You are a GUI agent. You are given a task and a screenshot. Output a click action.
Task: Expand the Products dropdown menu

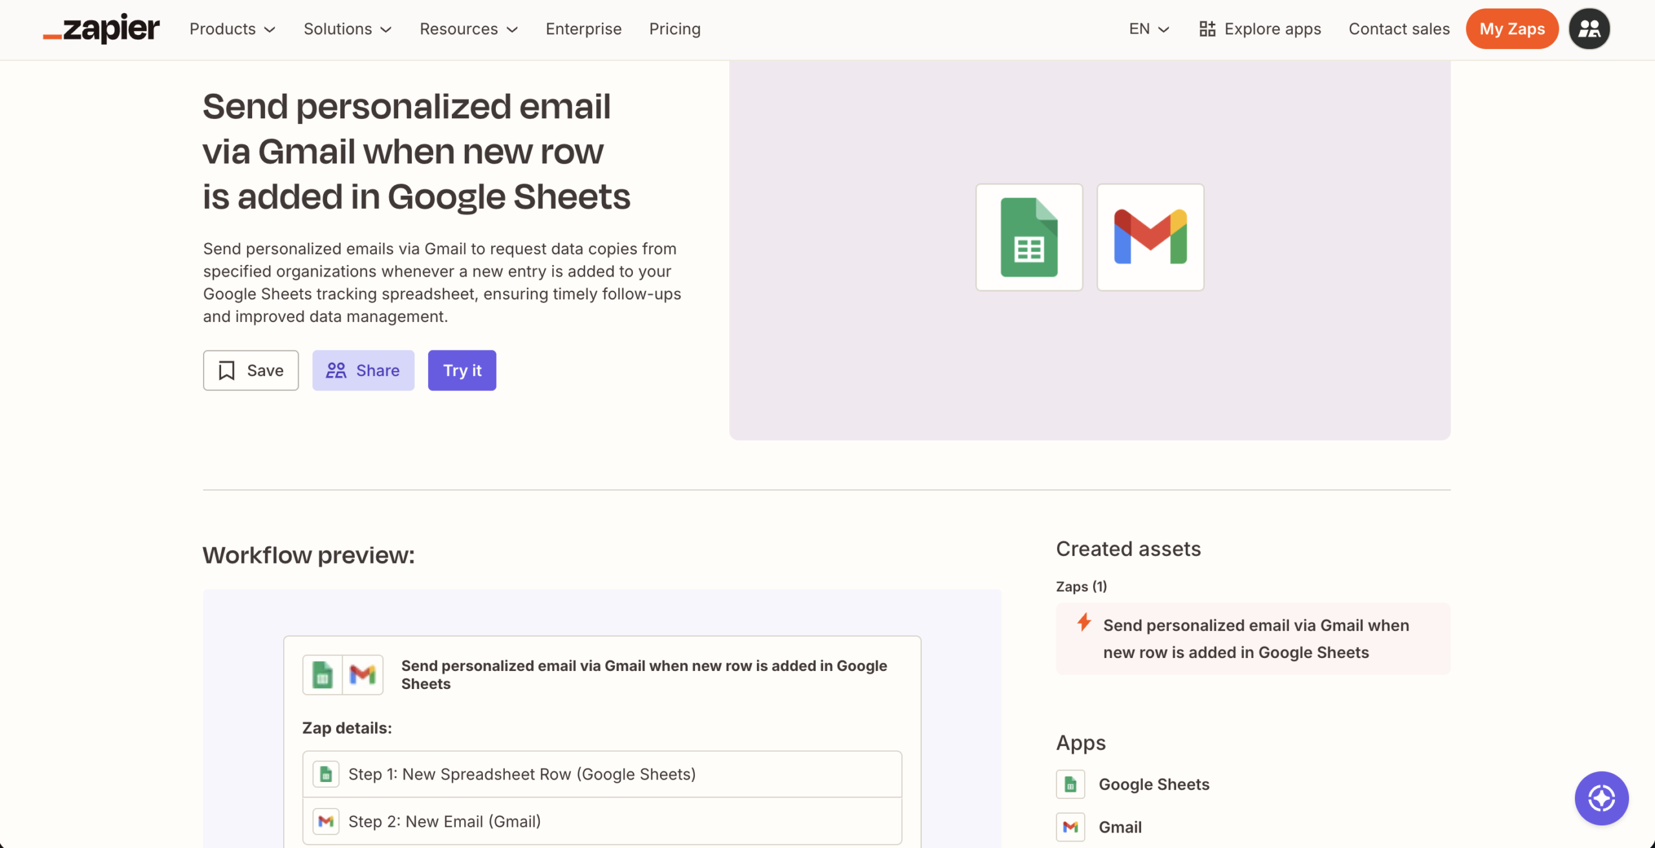click(x=233, y=29)
